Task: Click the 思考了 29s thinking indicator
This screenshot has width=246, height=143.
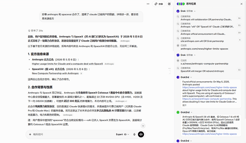Action: pos(35,31)
